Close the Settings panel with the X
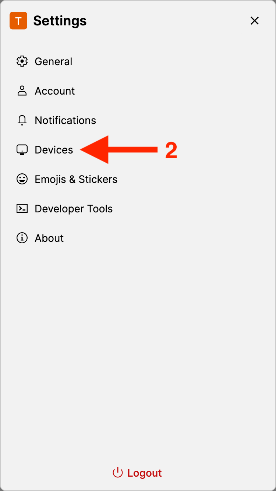This screenshot has width=276, height=491. point(255,21)
